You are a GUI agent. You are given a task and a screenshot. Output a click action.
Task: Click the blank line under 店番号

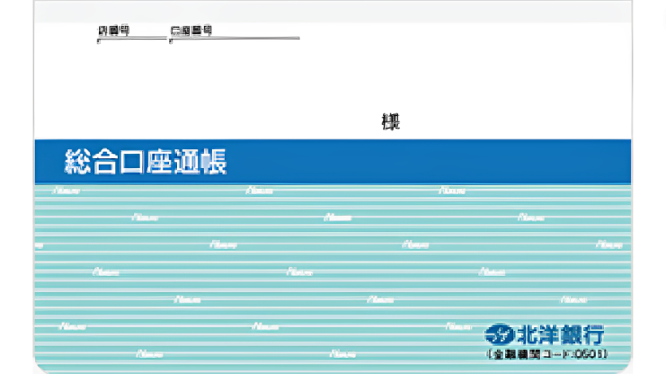pyautogui.click(x=132, y=39)
